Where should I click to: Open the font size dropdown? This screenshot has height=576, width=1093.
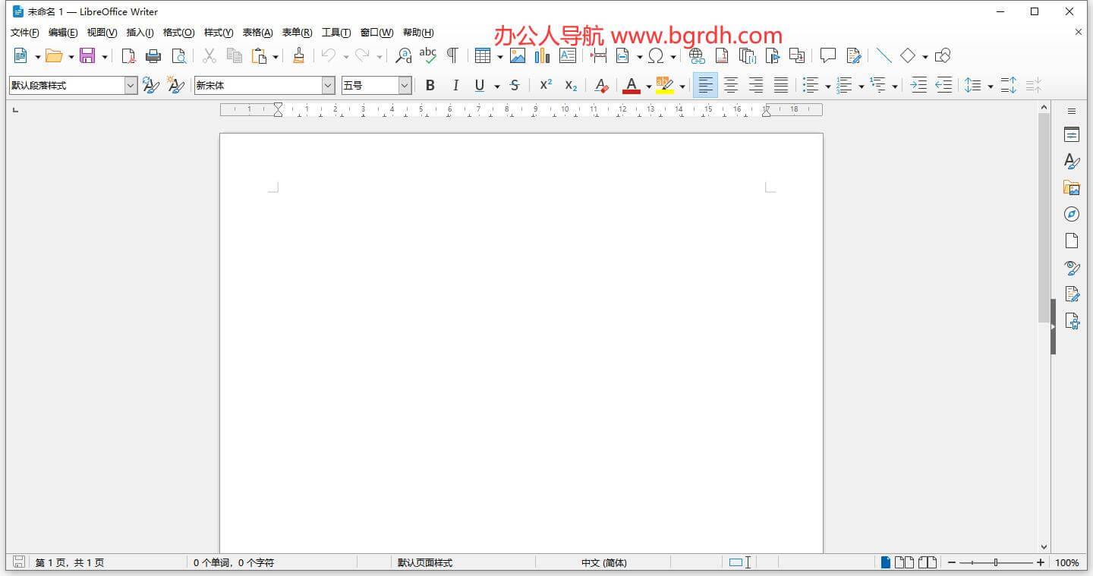[403, 85]
